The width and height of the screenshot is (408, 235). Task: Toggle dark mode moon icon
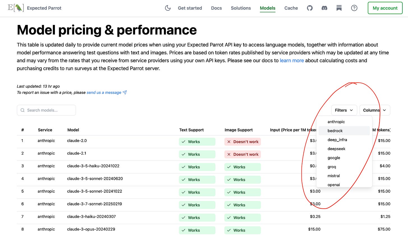pos(168,8)
